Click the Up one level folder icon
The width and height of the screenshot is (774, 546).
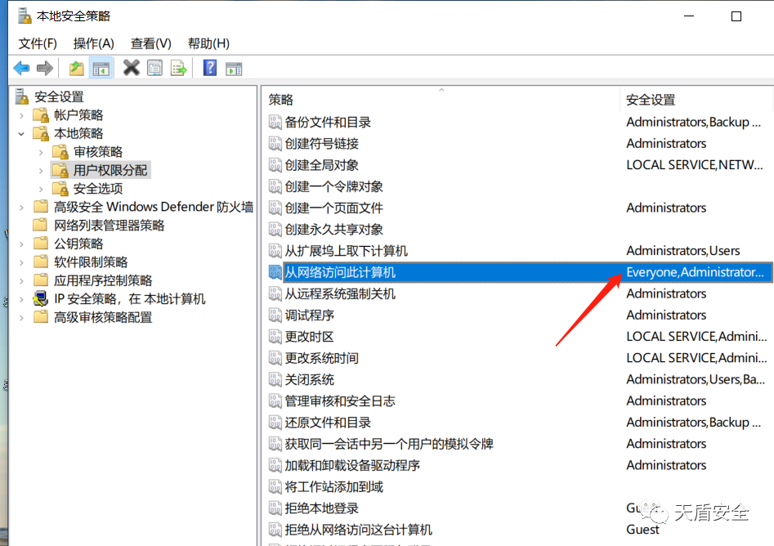(x=77, y=69)
